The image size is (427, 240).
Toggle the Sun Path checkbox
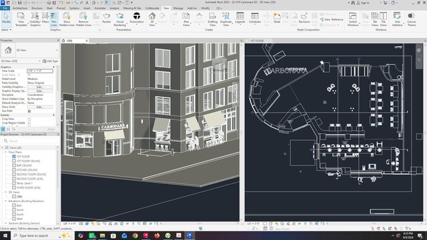click(x=29, y=111)
